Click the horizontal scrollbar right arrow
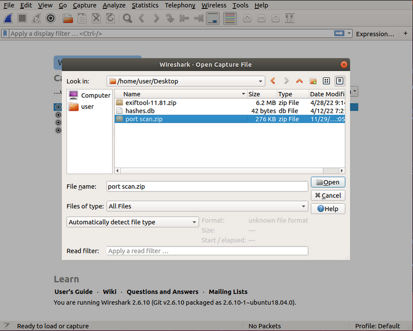The width and height of the screenshot is (413, 331). 342,171
